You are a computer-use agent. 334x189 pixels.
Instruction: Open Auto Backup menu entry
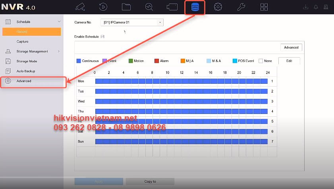click(x=26, y=71)
